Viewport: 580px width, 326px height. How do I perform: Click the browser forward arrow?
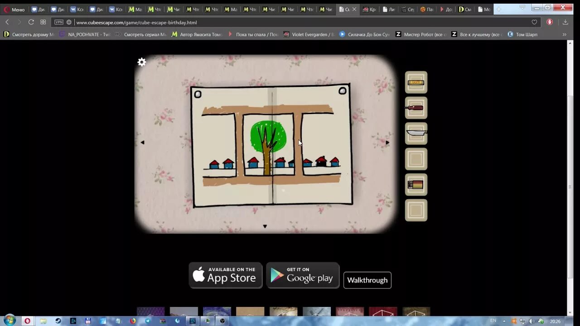coord(19,22)
